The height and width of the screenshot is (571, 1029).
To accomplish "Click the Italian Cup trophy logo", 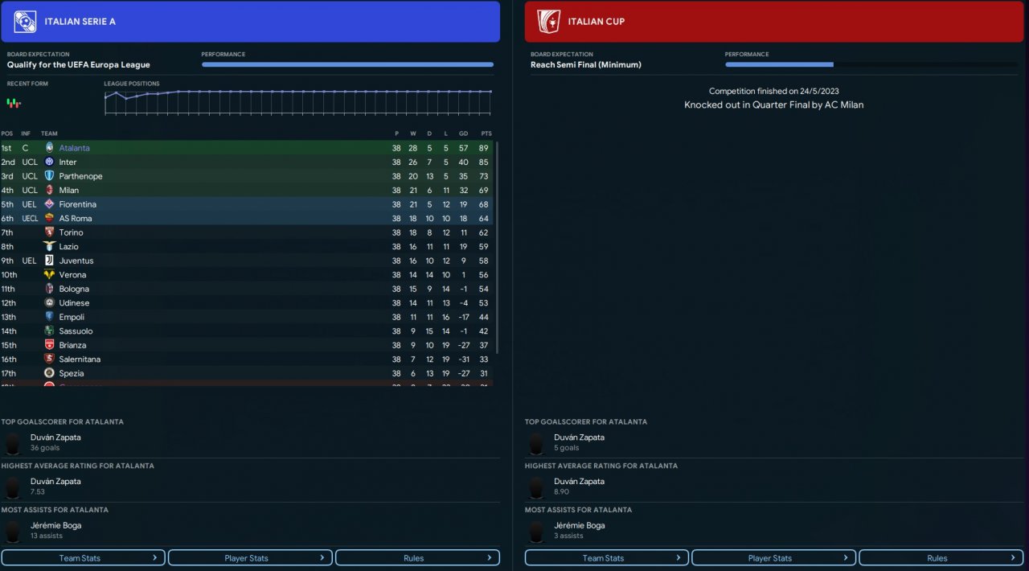I will point(548,22).
